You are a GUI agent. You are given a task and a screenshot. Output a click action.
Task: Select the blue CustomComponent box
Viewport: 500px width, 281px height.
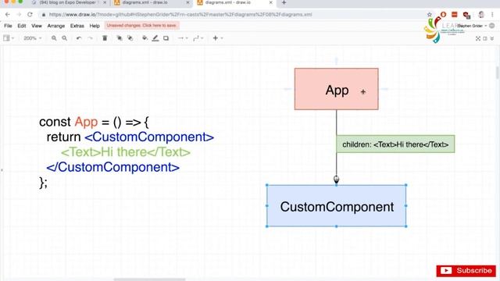337,206
